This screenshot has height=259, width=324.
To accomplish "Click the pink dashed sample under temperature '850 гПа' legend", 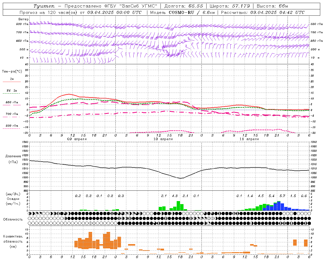I will pyautogui.click(x=12, y=105).
